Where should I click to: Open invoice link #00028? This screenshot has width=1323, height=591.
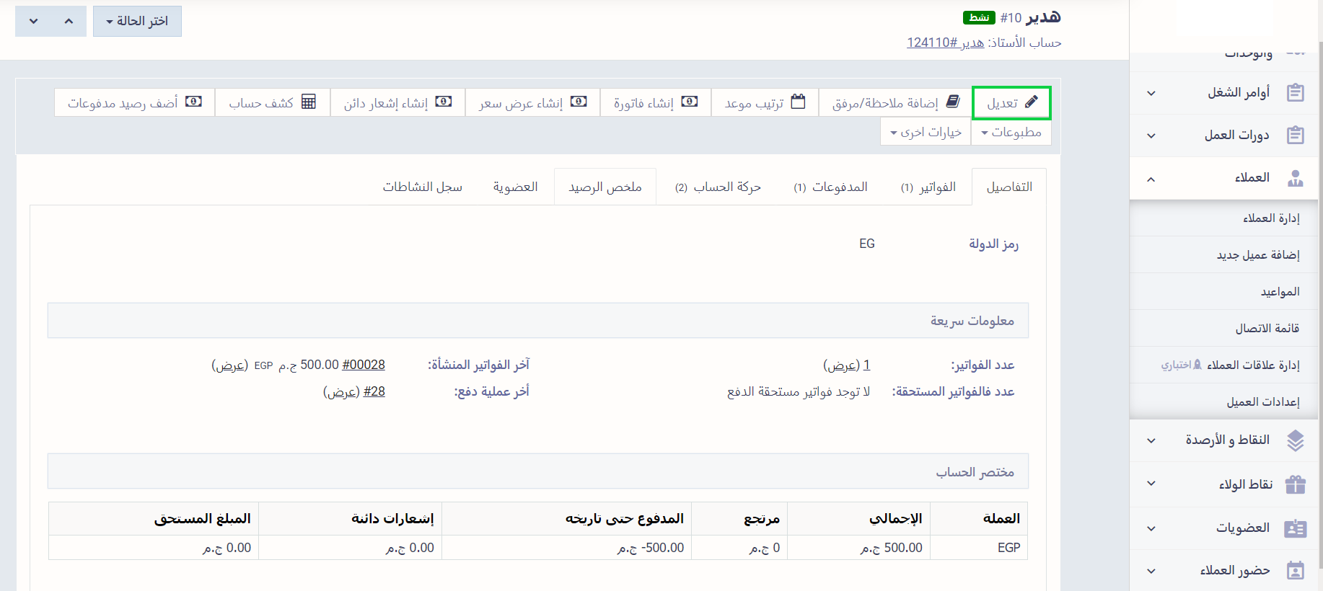tap(363, 365)
